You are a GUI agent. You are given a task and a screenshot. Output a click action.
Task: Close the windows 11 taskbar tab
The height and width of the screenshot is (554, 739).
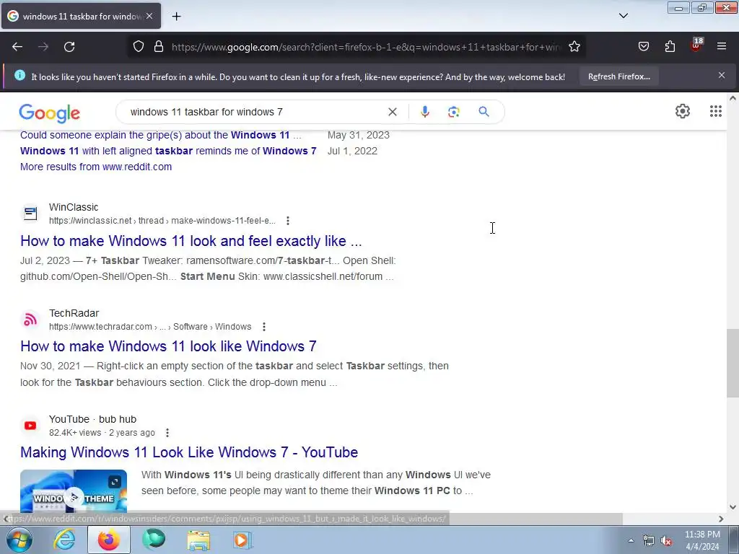click(x=149, y=16)
